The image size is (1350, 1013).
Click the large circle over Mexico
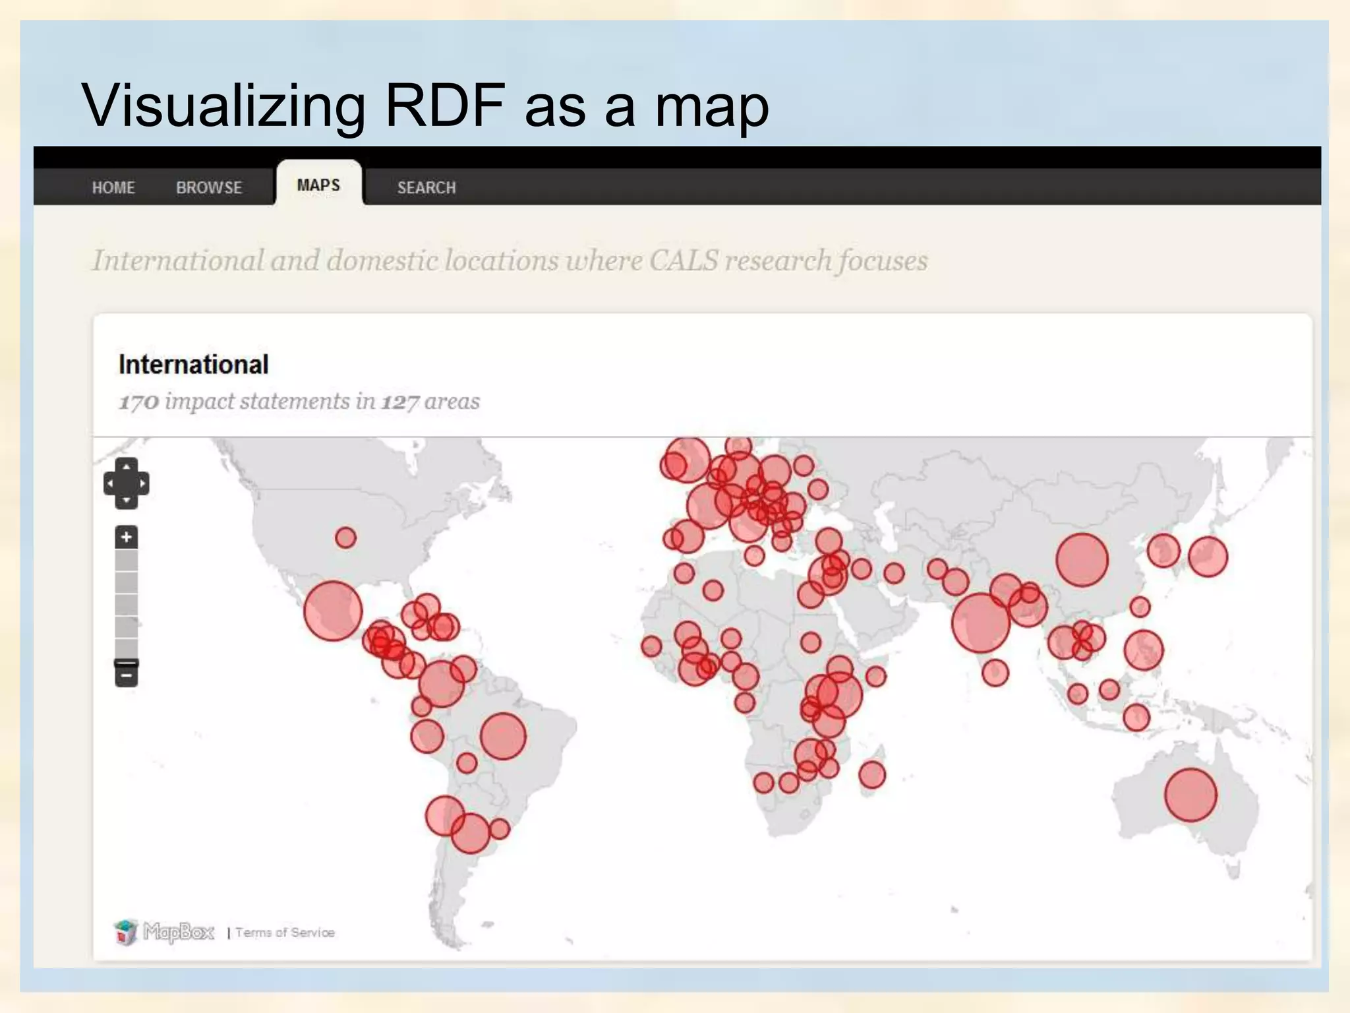click(333, 611)
